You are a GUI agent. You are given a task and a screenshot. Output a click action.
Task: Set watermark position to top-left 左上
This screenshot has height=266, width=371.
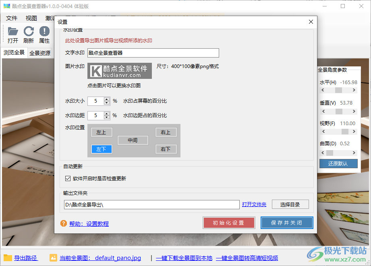coord(101,132)
